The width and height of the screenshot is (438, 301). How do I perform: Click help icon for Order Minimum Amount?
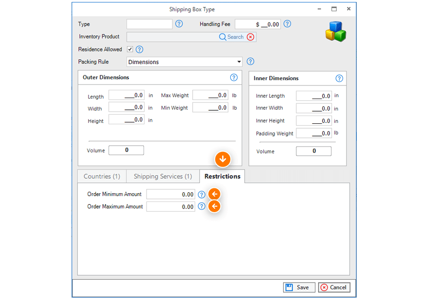point(201,195)
